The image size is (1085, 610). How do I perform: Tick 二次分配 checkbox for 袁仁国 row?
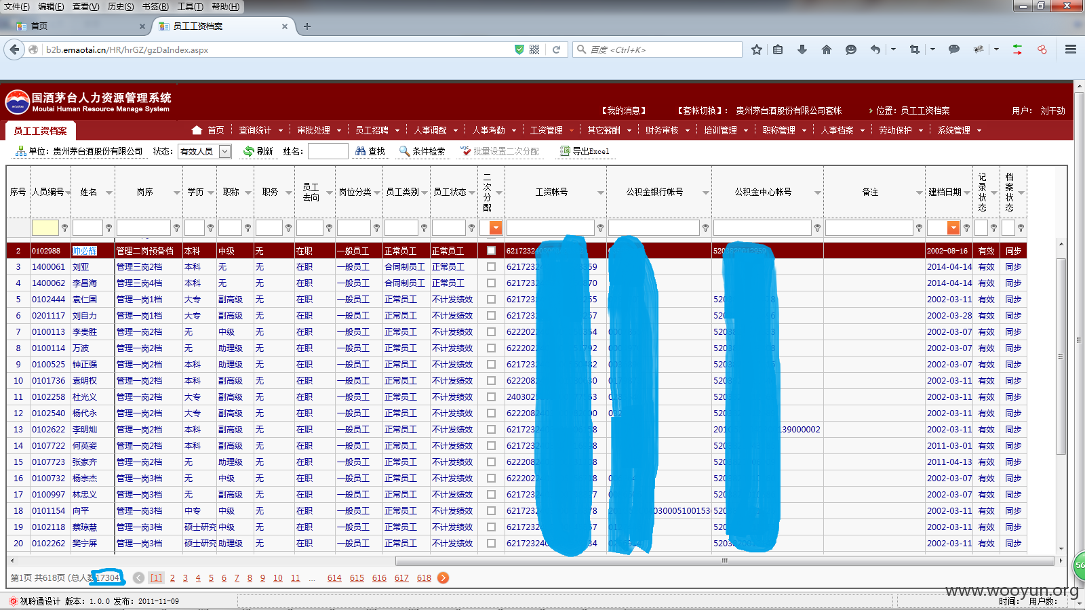(x=491, y=300)
